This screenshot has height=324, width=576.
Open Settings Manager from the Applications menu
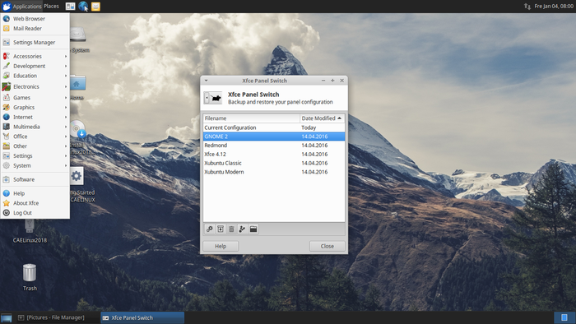coord(35,42)
